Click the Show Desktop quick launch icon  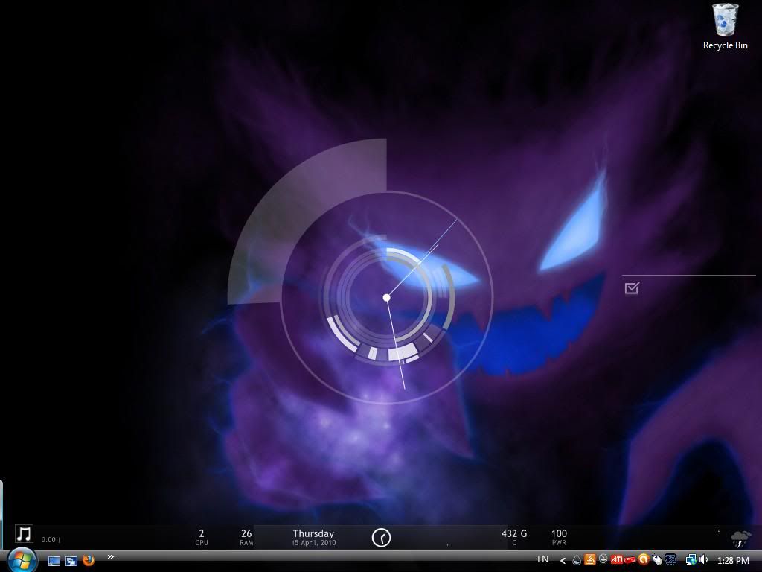pyautogui.click(x=54, y=561)
